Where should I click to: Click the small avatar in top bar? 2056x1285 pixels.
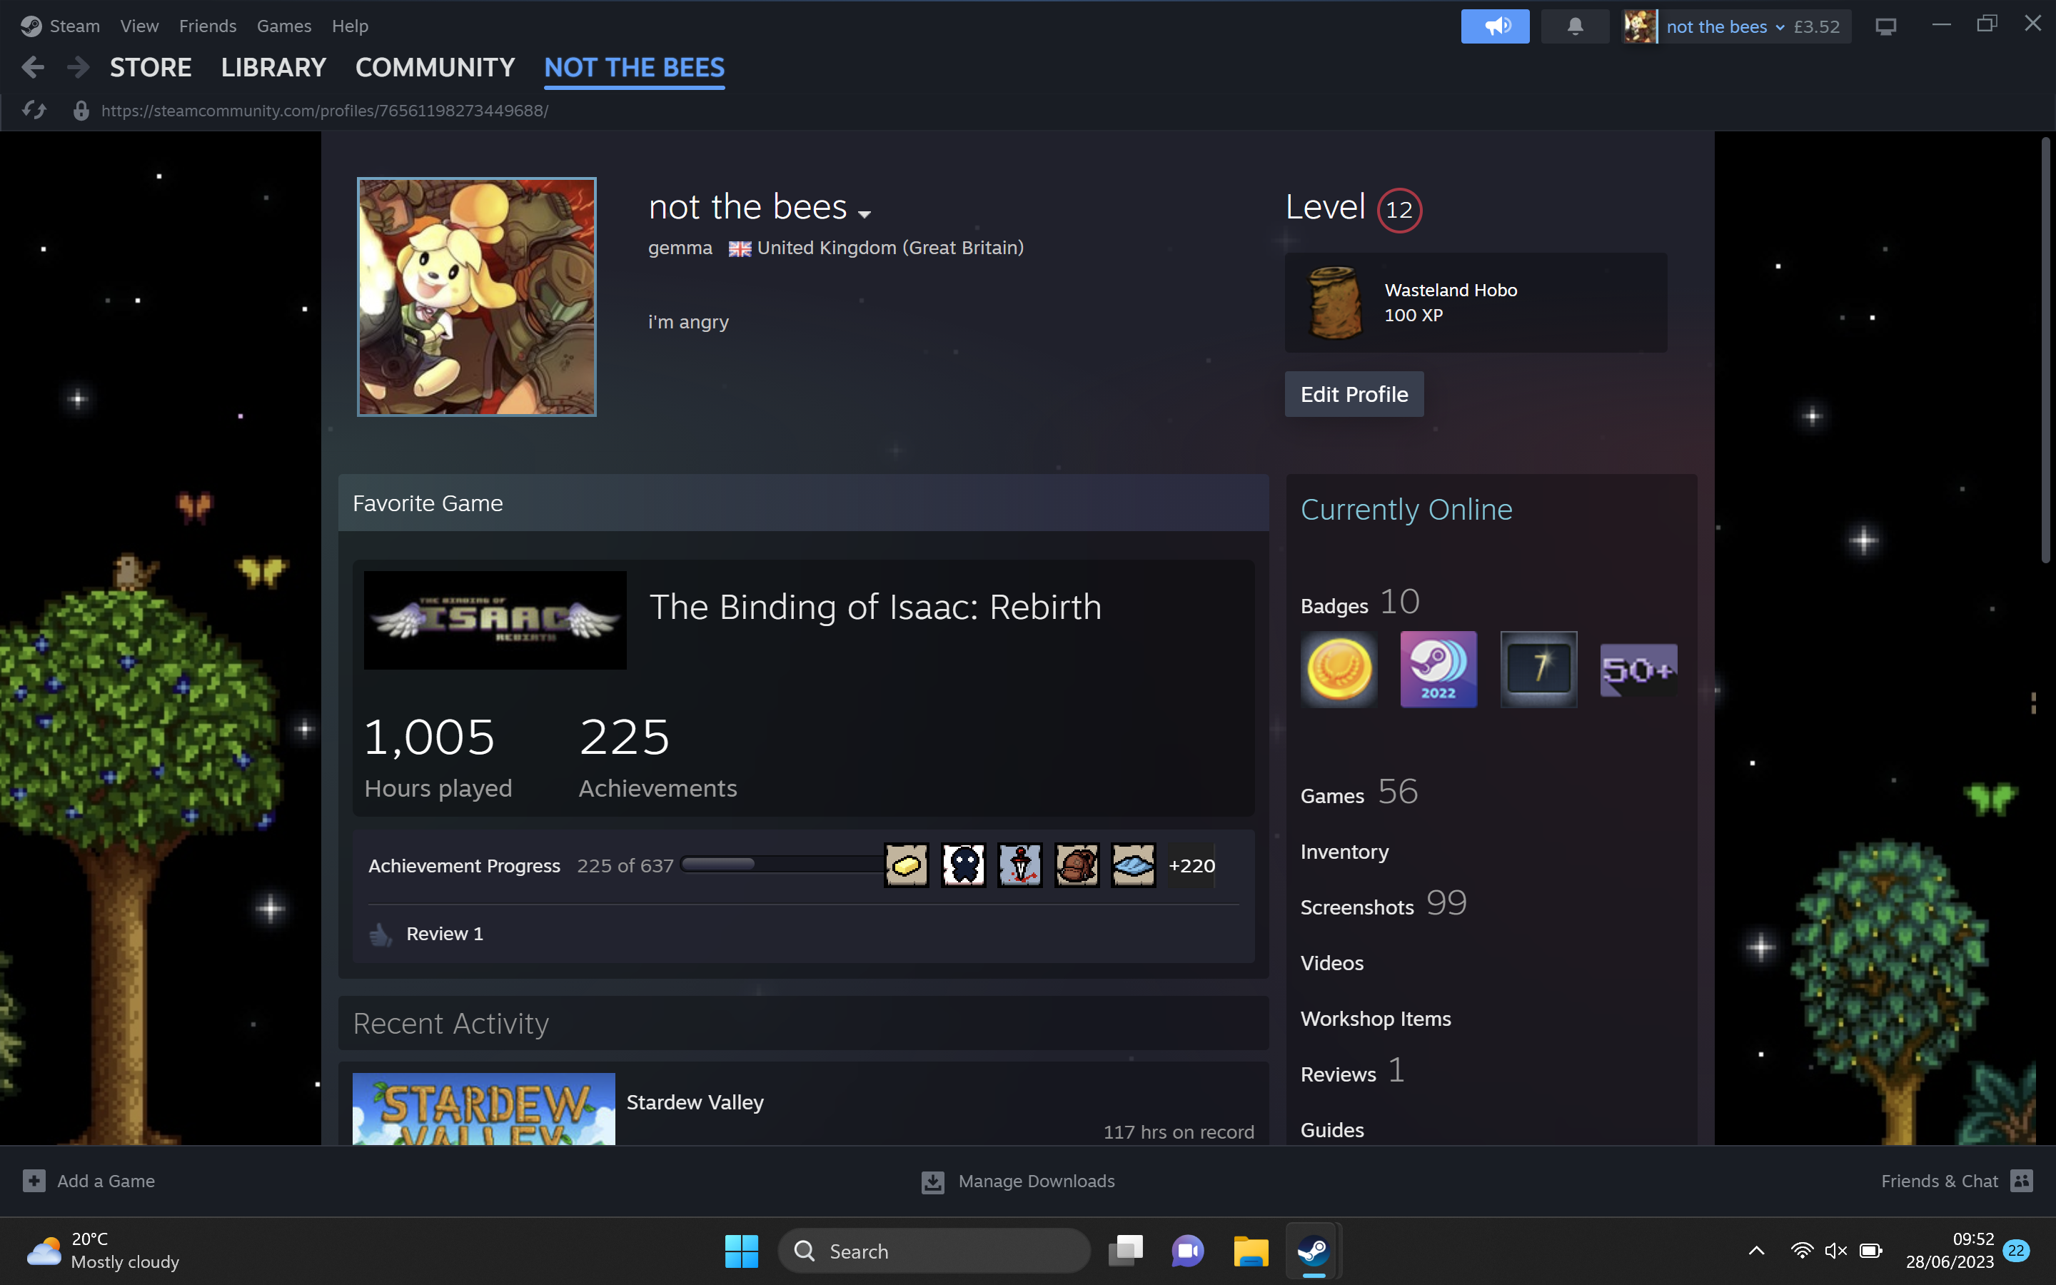[x=1640, y=26]
